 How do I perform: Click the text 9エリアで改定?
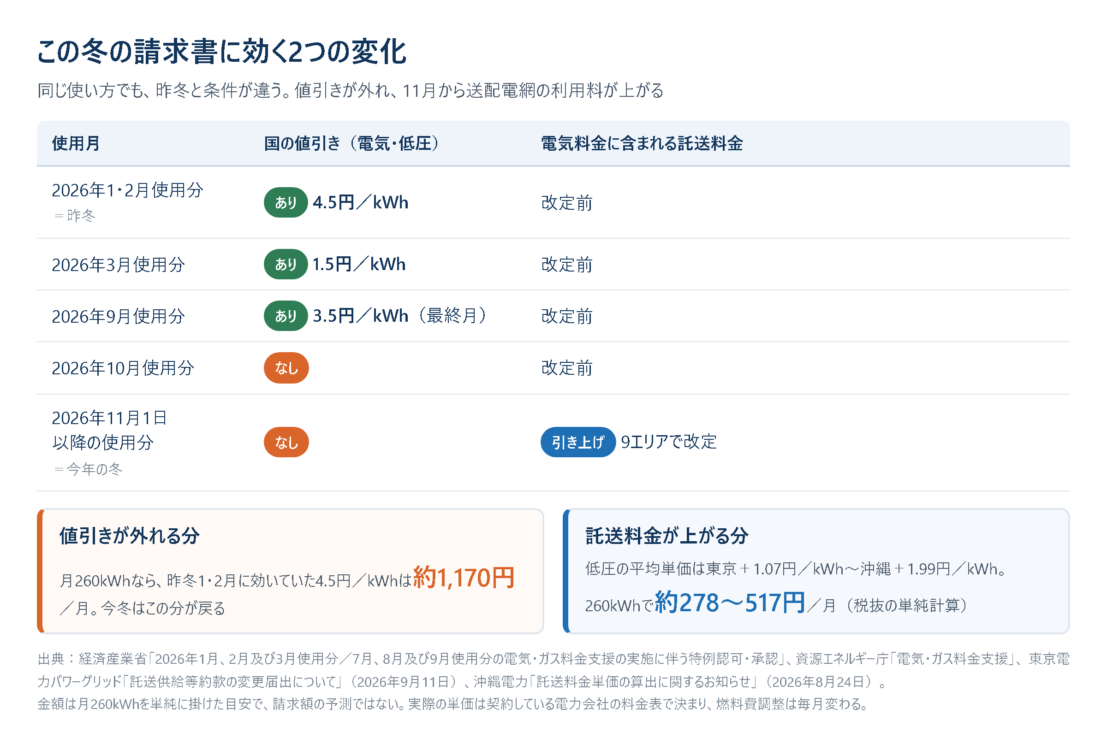669,442
